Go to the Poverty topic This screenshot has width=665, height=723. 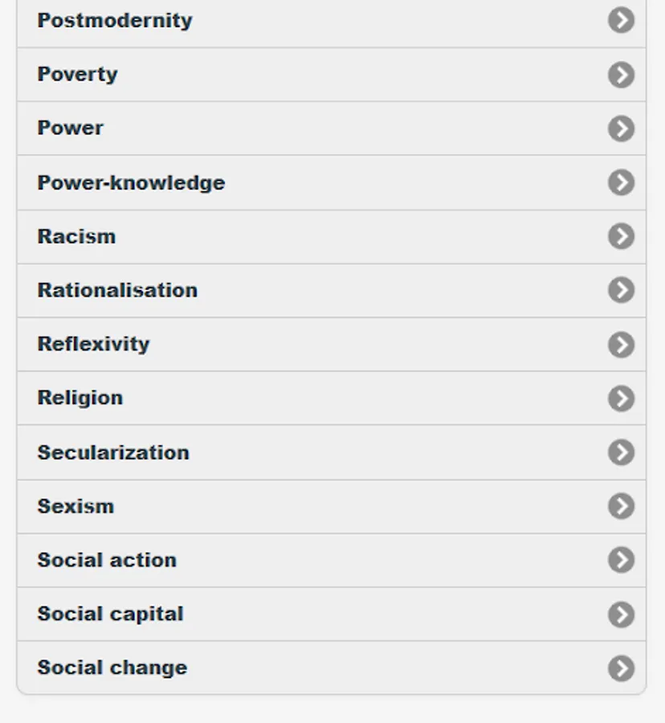[x=78, y=74]
